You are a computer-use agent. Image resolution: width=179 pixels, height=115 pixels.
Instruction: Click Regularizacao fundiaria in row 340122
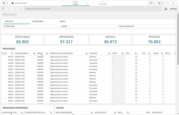(x=59, y=85)
